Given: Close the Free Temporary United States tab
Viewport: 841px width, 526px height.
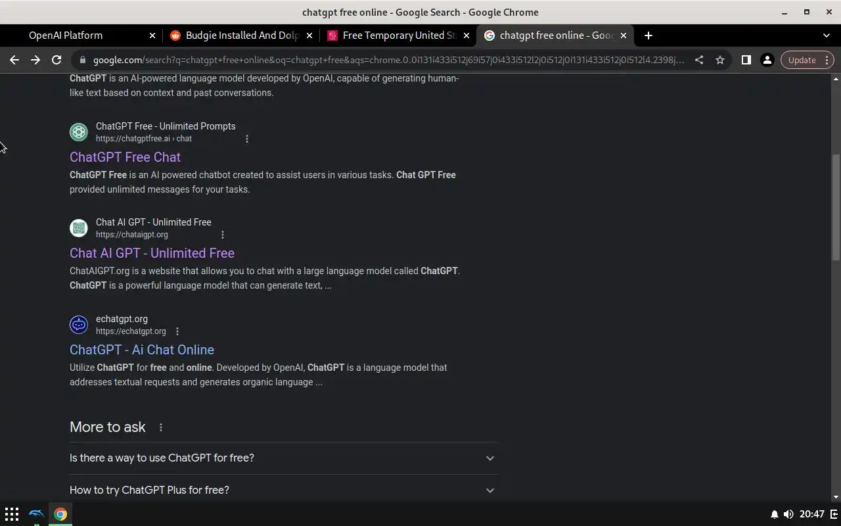Looking at the screenshot, I should point(466,36).
